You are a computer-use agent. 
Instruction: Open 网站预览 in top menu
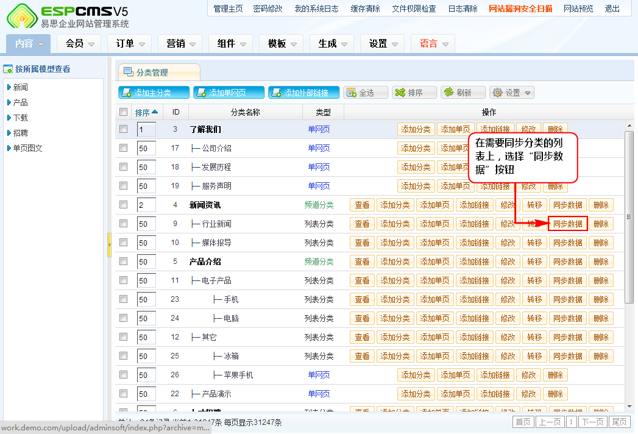578,9
